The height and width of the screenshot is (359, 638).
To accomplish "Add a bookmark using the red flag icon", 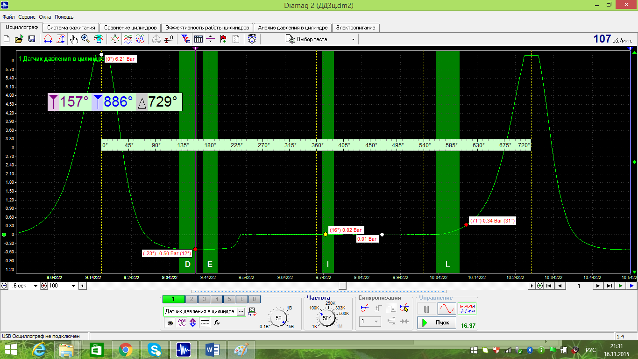I will coord(223,39).
